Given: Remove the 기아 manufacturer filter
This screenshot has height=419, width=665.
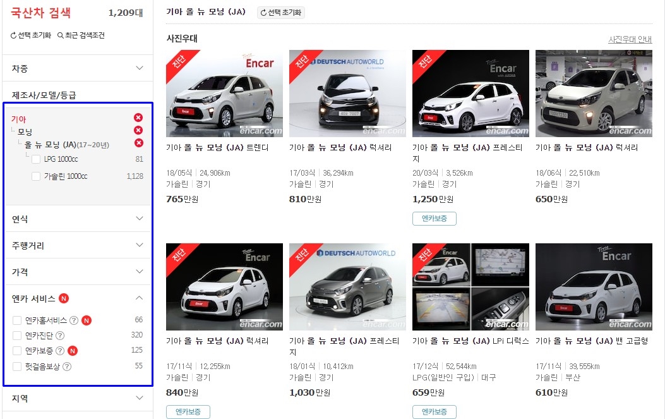Looking at the screenshot, I should pyautogui.click(x=138, y=118).
